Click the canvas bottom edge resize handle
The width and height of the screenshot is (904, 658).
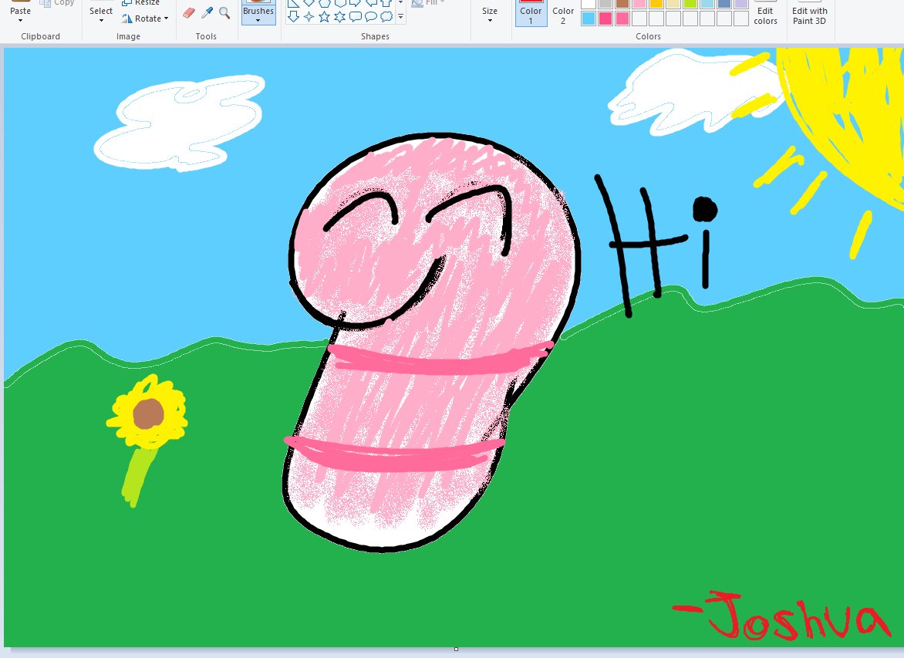click(x=456, y=649)
